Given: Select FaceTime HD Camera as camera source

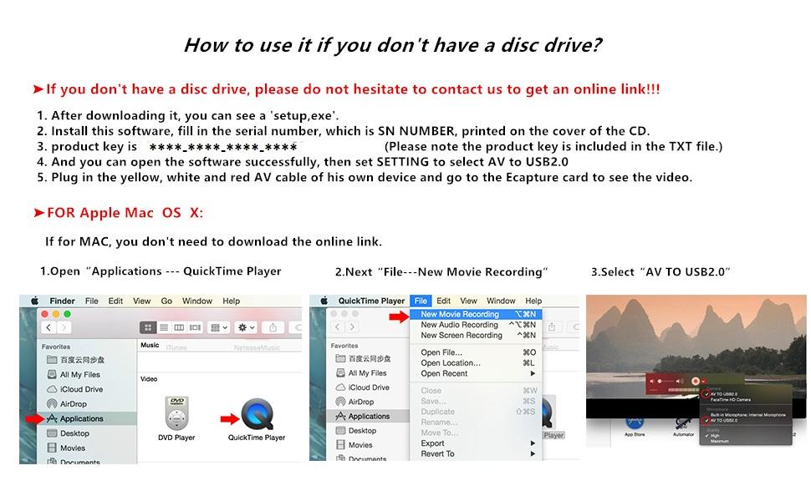Looking at the screenshot, I should (730, 400).
